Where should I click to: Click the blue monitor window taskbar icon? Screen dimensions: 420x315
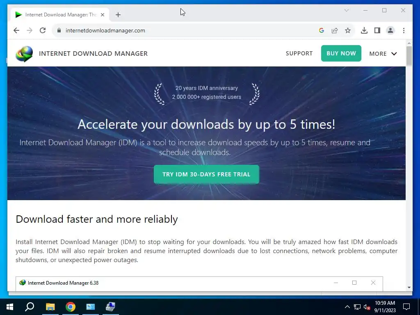coord(90,307)
